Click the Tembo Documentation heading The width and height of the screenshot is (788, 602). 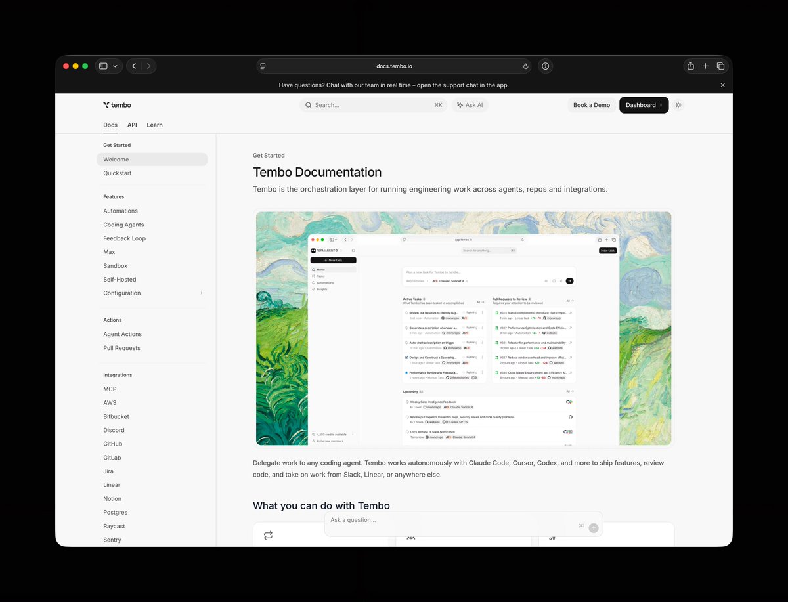(317, 172)
